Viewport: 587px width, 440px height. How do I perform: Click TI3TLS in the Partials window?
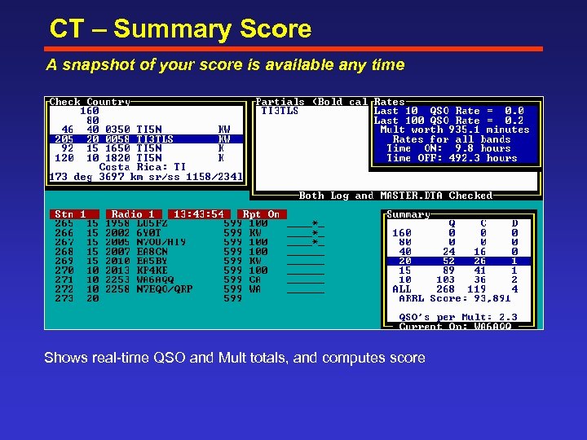(x=280, y=111)
